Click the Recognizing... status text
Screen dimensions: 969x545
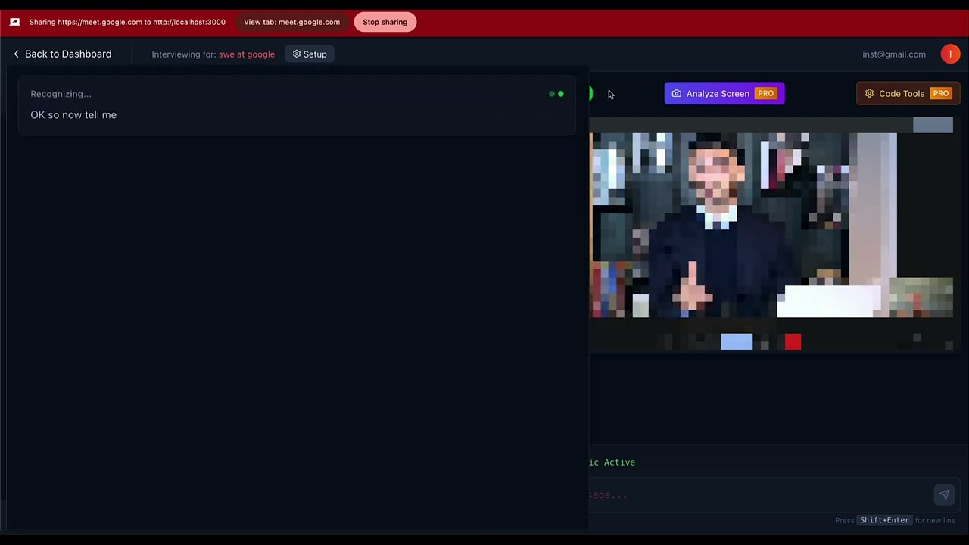click(x=61, y=94)
